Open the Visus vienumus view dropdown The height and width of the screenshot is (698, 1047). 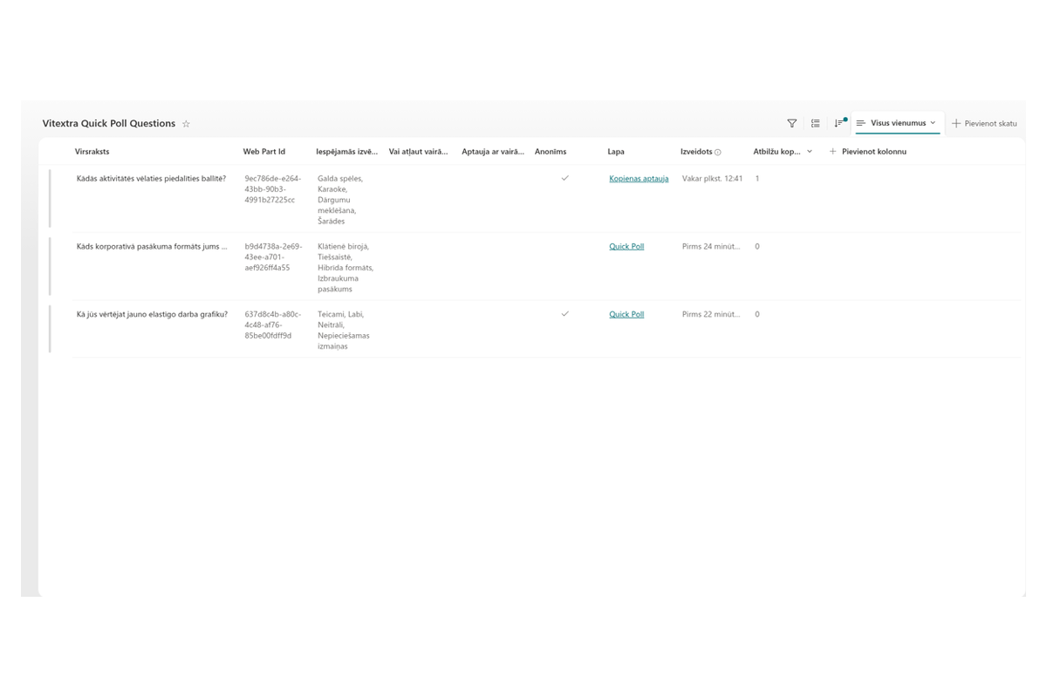pos(897,123)
